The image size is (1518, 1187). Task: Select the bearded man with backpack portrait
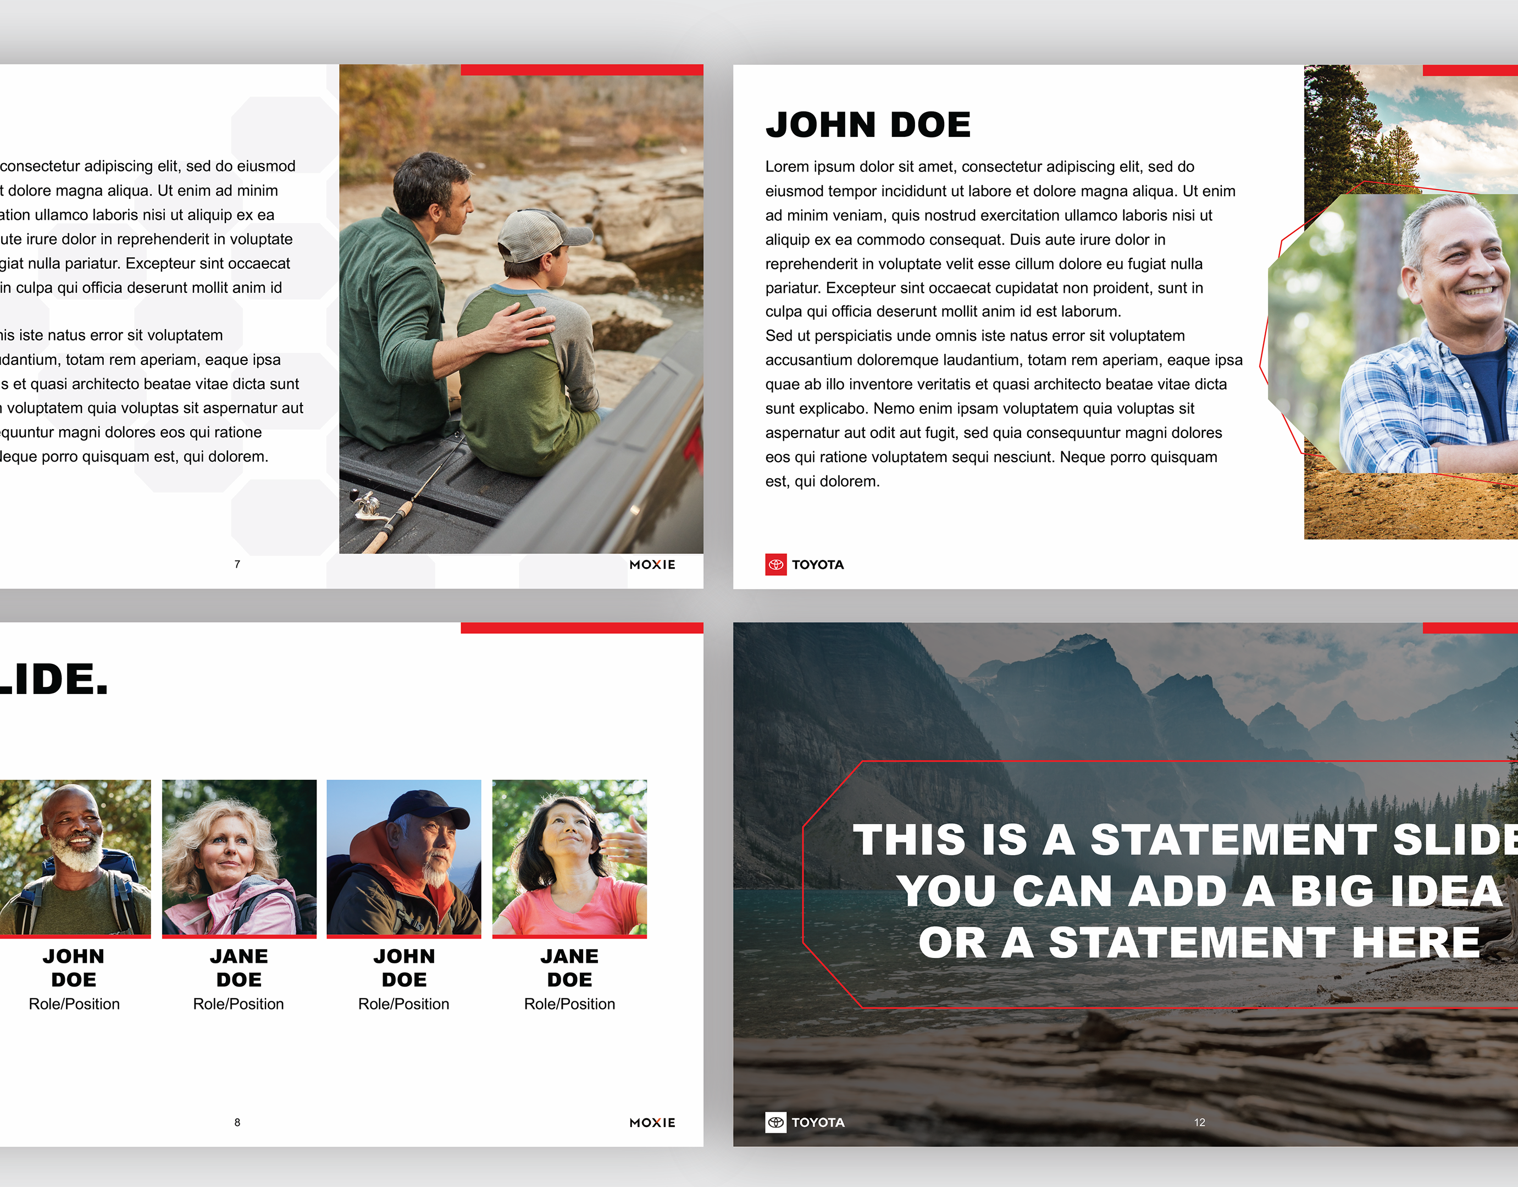tap(75, 857)
